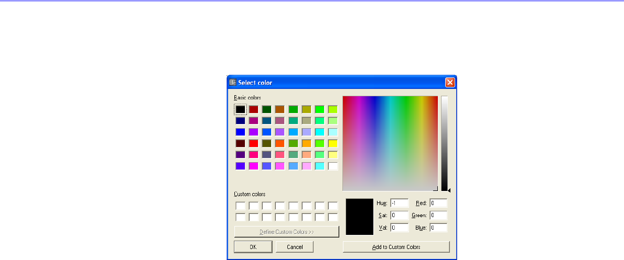
Task: Pick the pure red basic color swatch
Action: point(253,143)
